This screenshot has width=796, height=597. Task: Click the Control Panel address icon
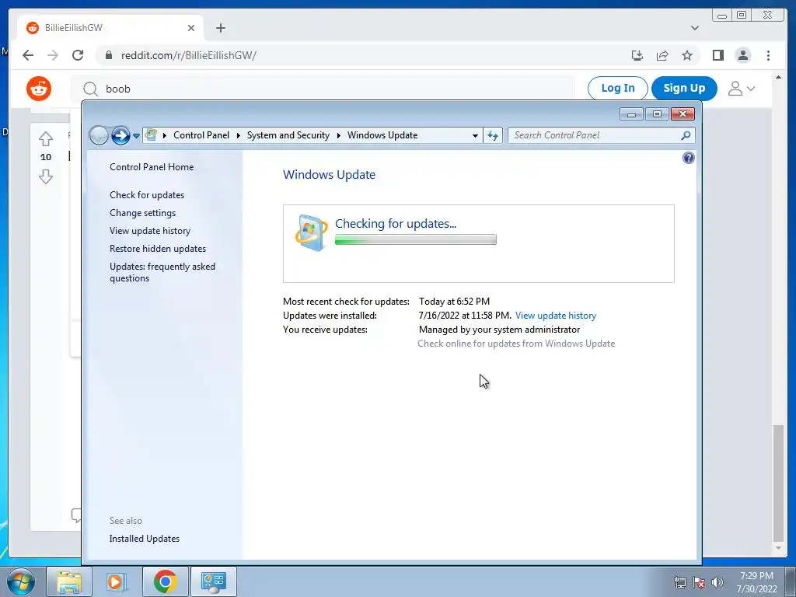151,135
